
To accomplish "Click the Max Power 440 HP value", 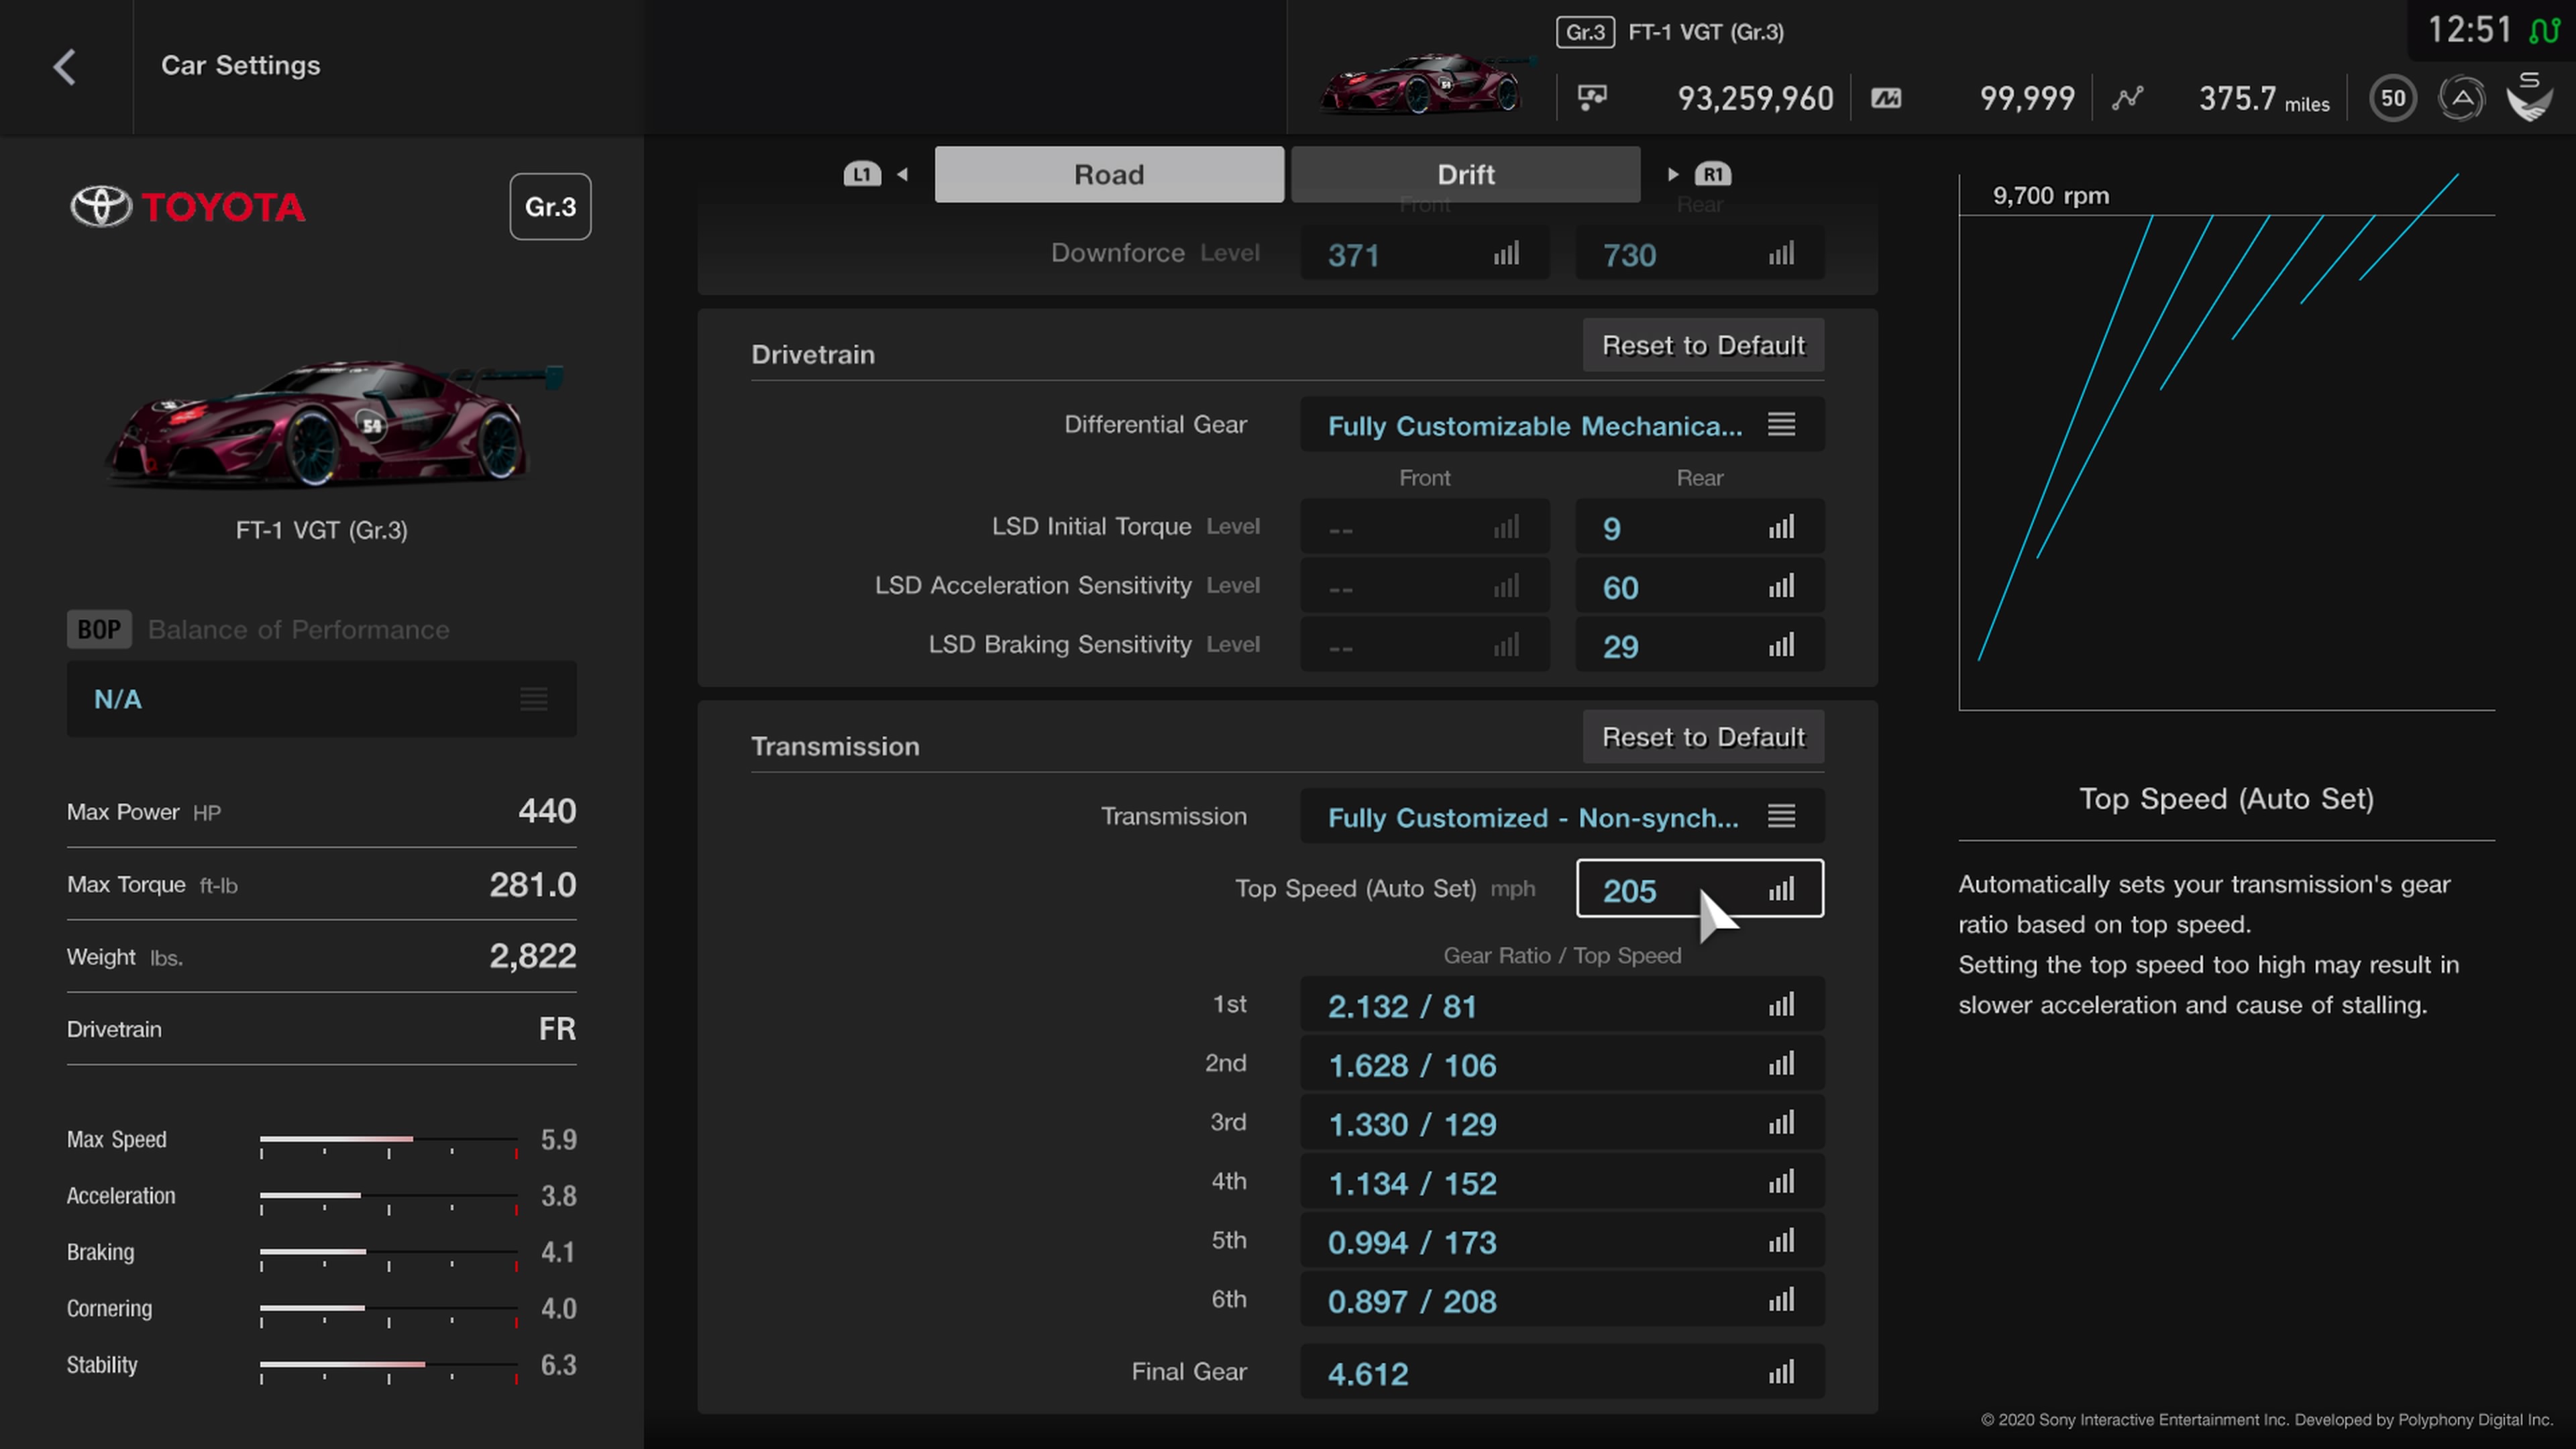I will (547, 810).
